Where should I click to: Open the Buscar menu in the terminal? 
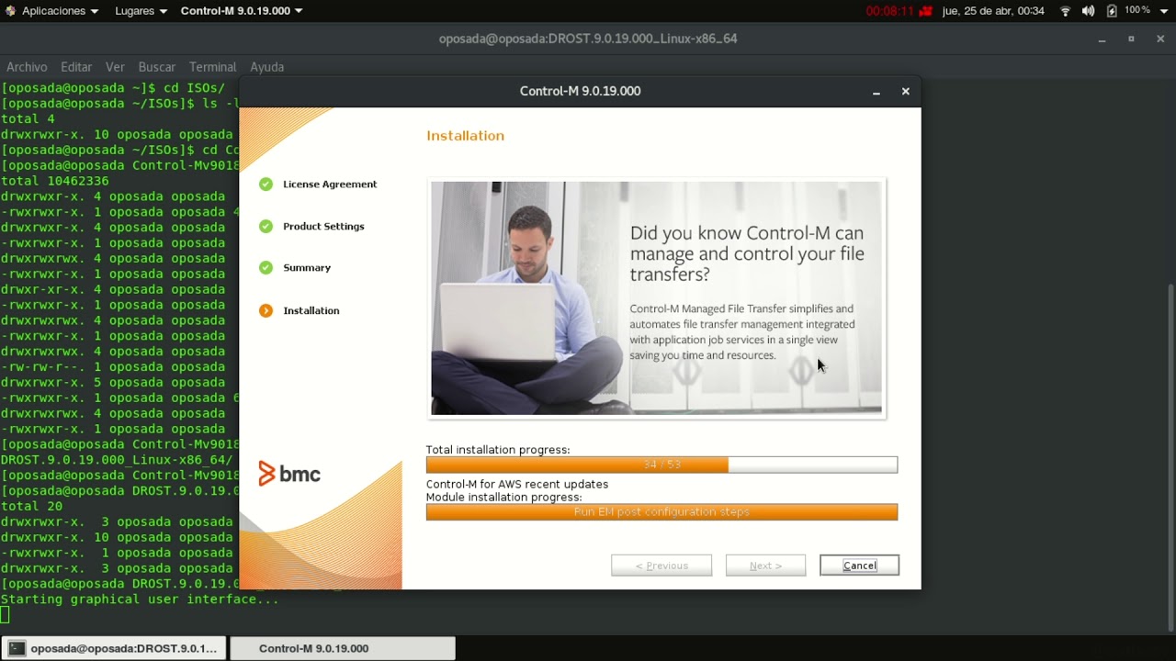click(x=157, y=67)
